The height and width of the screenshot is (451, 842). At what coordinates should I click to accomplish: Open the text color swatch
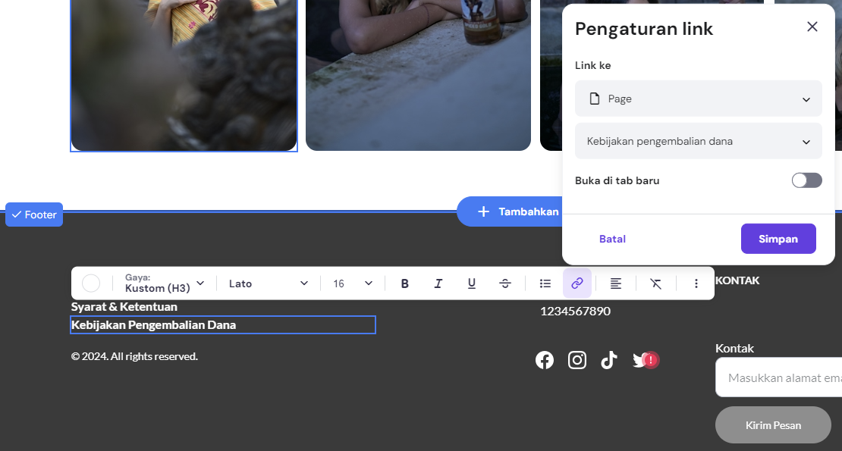click(x=91, y=283)
